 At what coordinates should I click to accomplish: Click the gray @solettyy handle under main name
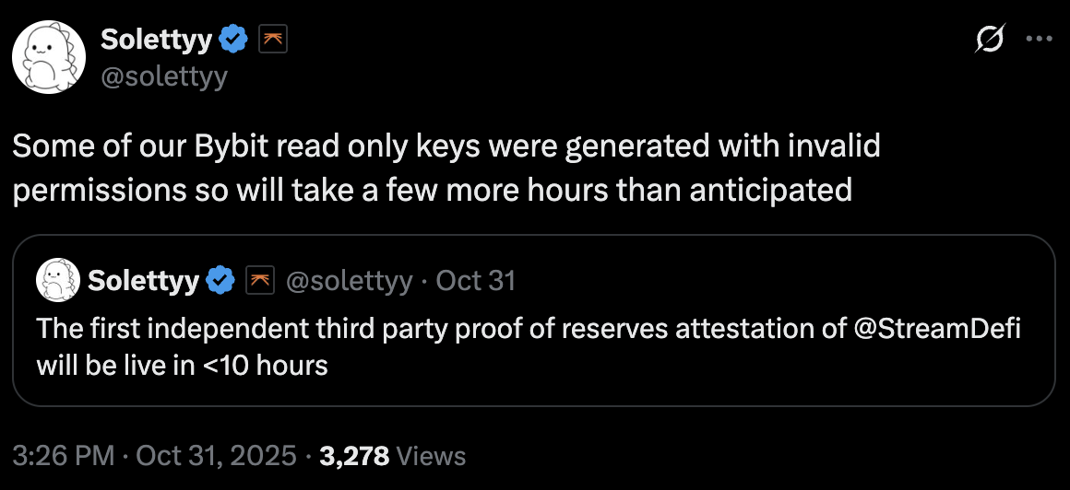click(162, 76)
